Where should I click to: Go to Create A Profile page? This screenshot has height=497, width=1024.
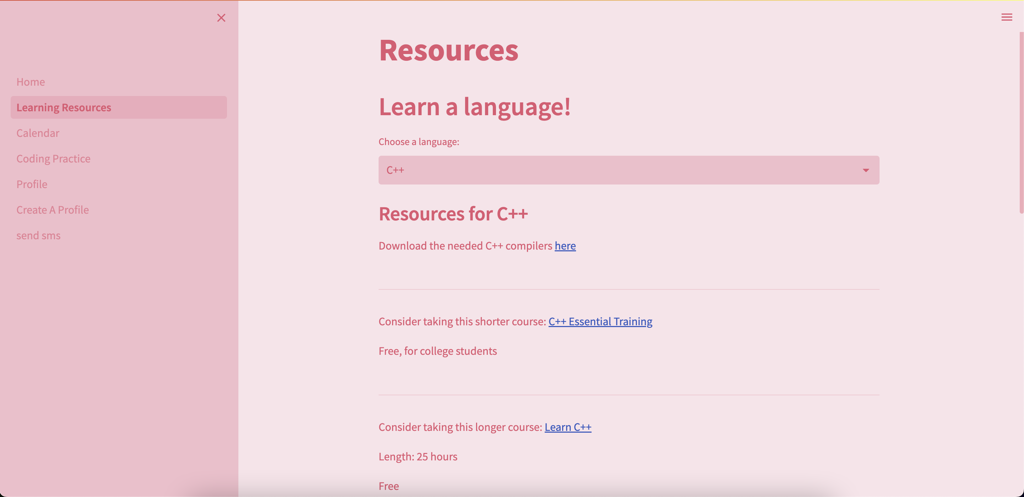click(x=52, y=210)
